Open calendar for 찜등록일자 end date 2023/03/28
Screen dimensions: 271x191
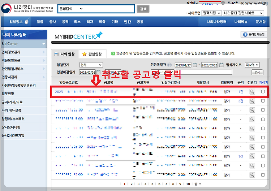point(221,65)
